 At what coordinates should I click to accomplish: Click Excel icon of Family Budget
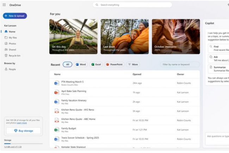point(57,130)
